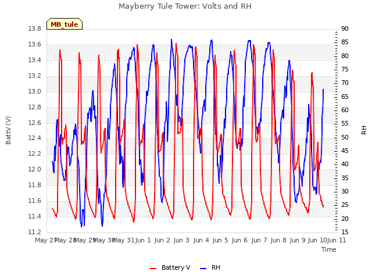
Task: Click the 11.8 tick on the BattV axis
Action: coord(35,185)
